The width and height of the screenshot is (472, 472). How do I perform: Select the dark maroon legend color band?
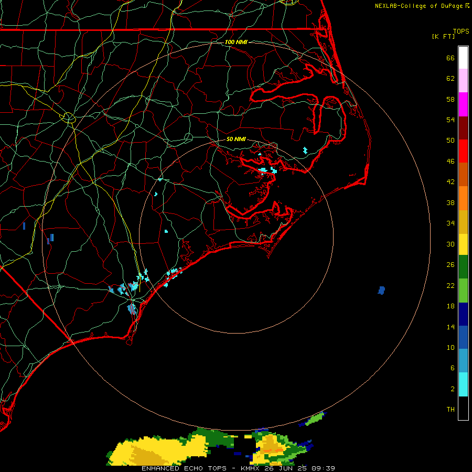[463, 128]
